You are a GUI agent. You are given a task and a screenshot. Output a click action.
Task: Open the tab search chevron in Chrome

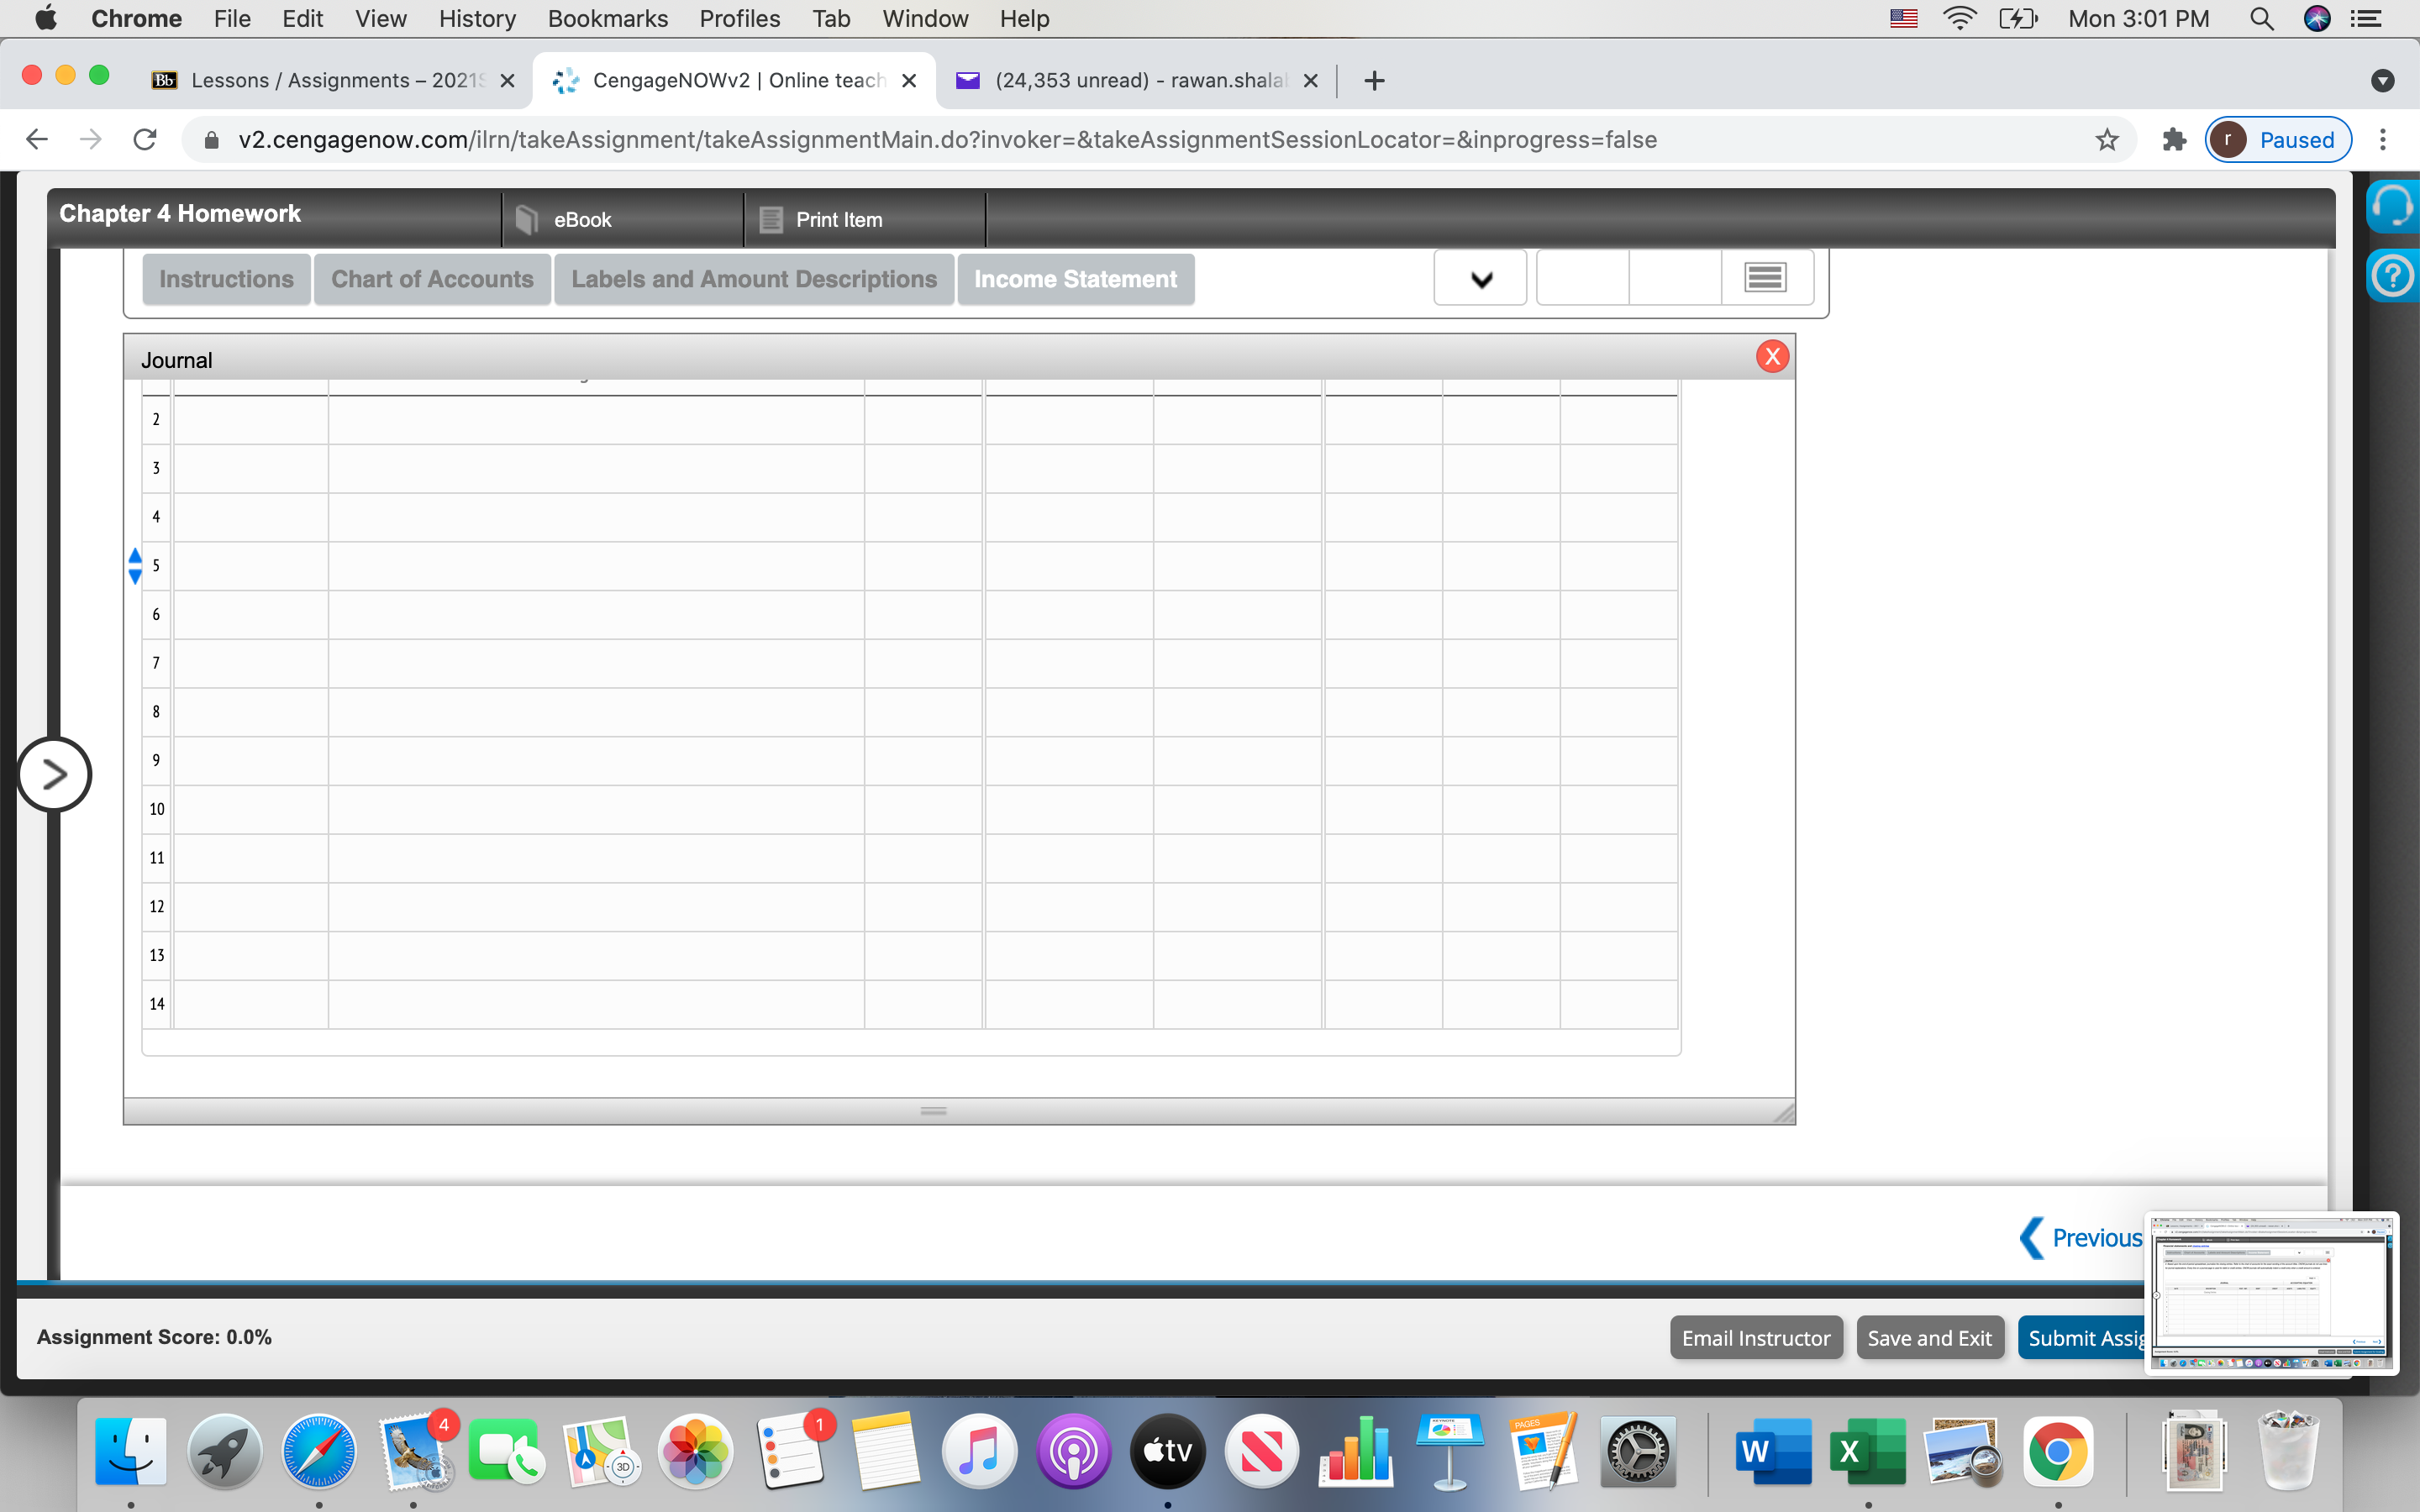click(x=2384, y=81)
